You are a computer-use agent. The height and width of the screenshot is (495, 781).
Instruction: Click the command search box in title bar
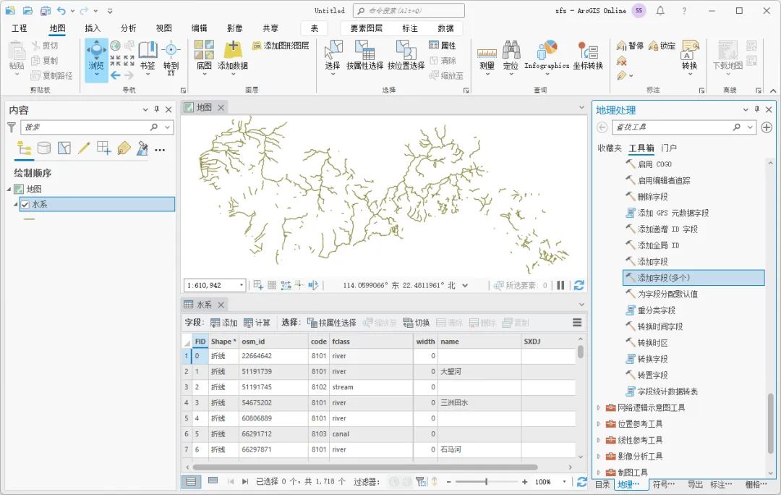[x=409, y=10]
